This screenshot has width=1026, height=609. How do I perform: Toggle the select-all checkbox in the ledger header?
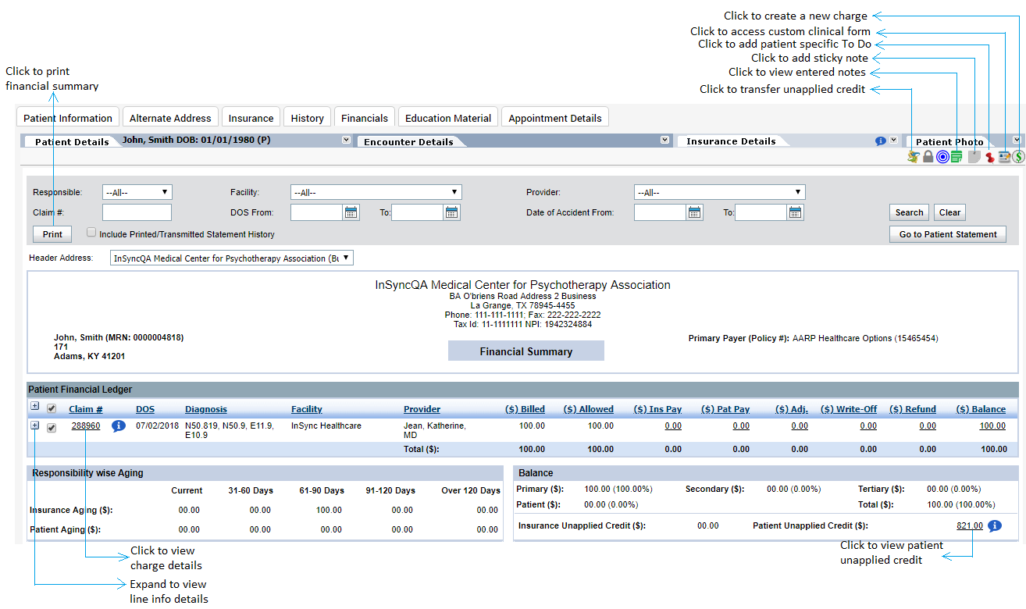[x=52, y=408]
